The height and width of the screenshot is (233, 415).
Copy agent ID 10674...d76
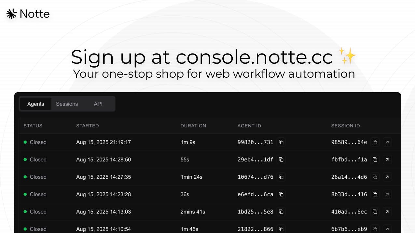(281, 177)
